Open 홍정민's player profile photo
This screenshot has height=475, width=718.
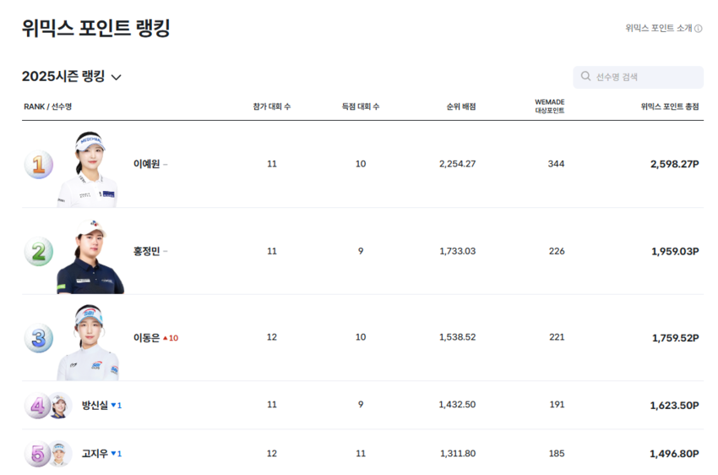click(x=90, y=255)
